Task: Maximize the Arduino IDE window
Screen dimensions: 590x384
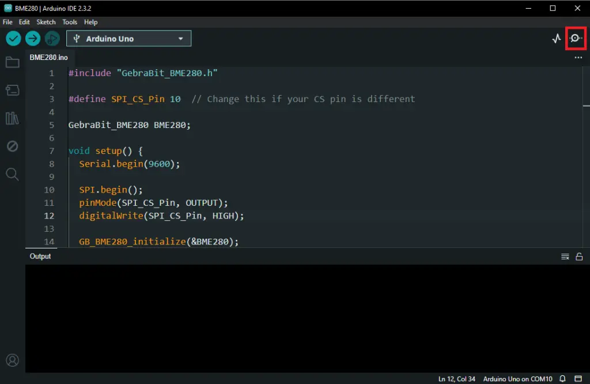Action: pyautogui.click(x=553, y=8)
